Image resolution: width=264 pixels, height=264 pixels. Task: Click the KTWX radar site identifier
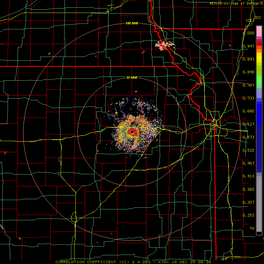[164, 262]
